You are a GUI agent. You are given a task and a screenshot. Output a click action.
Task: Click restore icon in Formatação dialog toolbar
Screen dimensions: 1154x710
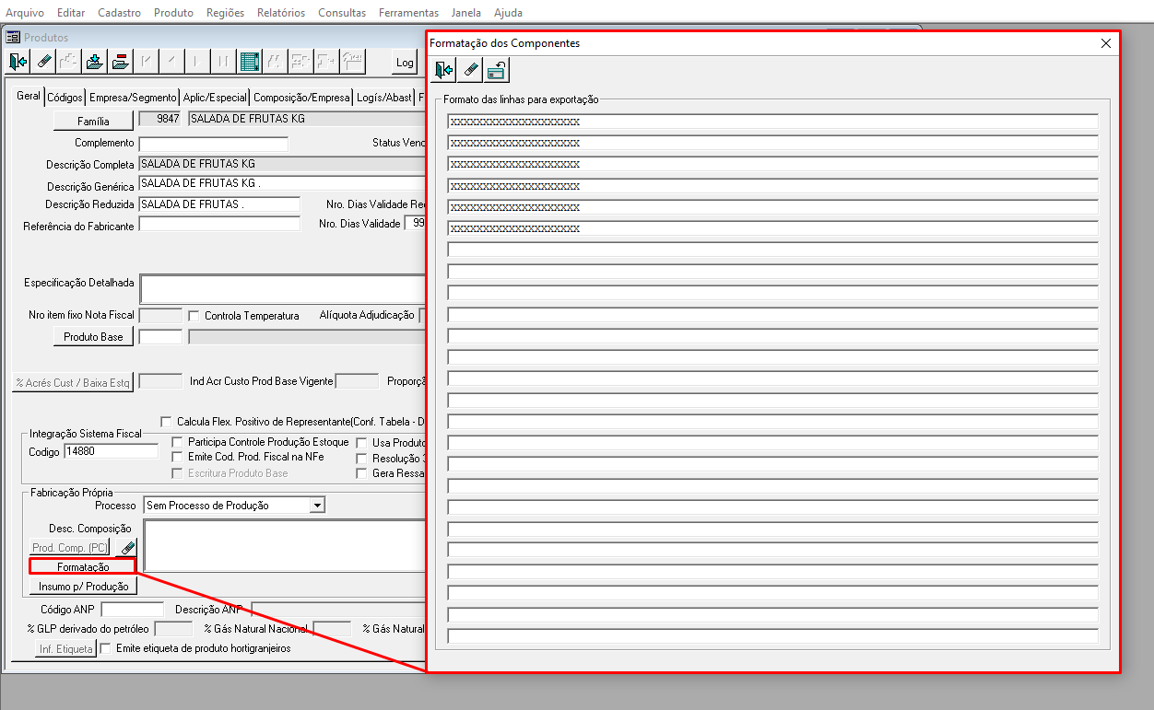[x=496, y=69]
